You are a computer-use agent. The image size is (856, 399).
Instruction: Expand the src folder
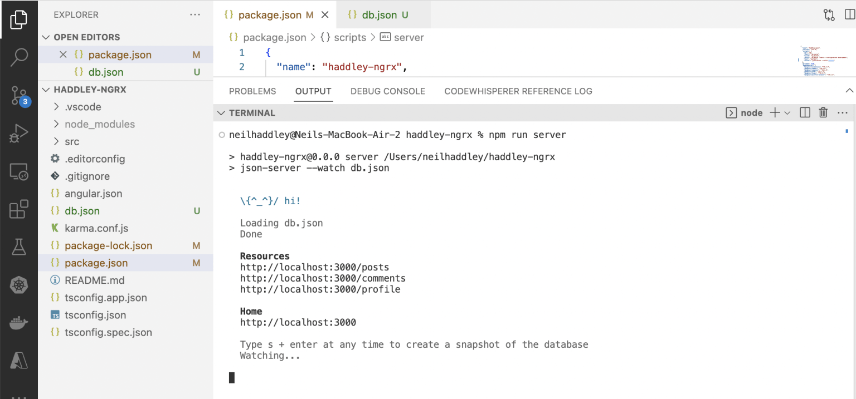click(x=72, y=141)
